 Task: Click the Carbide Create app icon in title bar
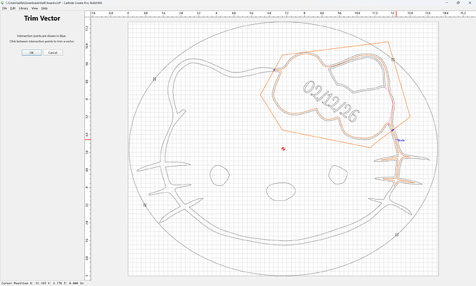(3, 3)
